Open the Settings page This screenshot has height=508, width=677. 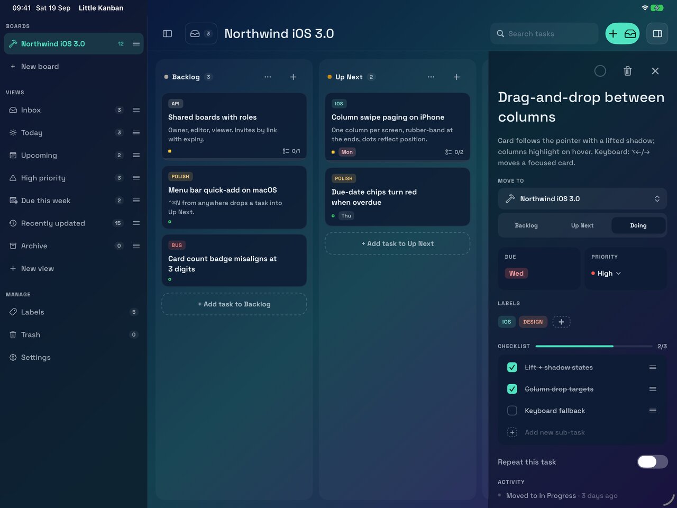click(x=74, y=358)
